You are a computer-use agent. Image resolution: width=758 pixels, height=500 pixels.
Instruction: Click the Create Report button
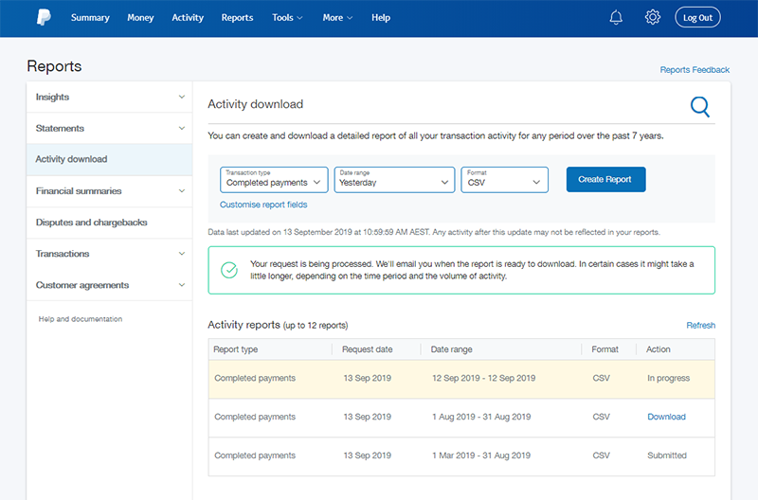coord(605,179)
